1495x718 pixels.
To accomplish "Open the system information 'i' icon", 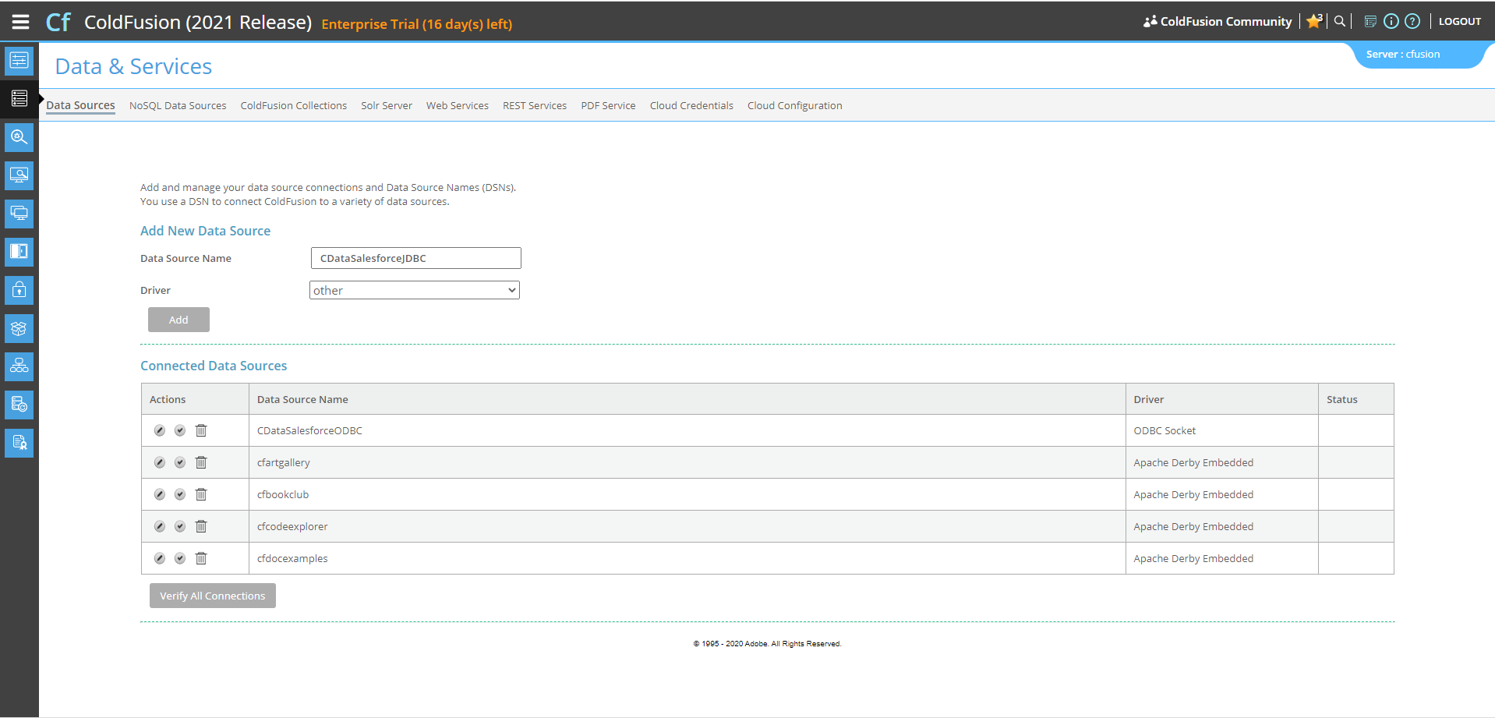I will click(x=1391, y=22).
